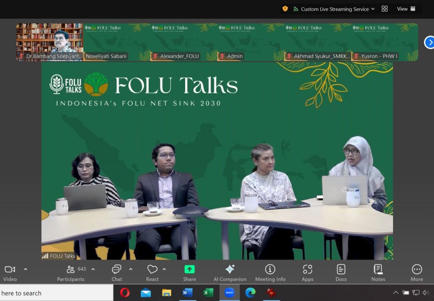Image resolution: width=434 pixels, height=301 pixels.
Task: Select Dr.Bambang Soepijant video thumbnail
Action: [x=50, y=42]
